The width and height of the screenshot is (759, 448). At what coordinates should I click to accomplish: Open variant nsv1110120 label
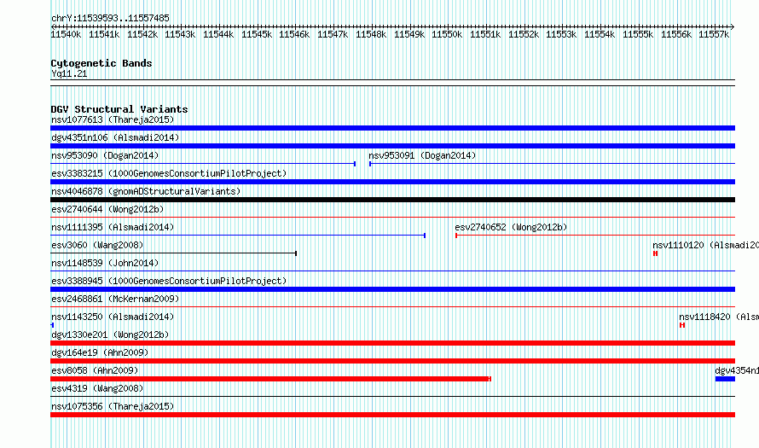click(x=705, y=245)
